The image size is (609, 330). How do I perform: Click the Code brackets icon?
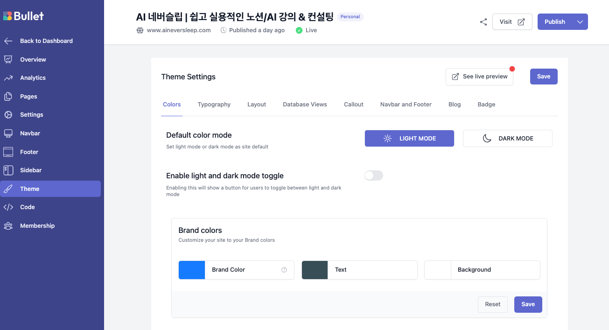[8, 207]
